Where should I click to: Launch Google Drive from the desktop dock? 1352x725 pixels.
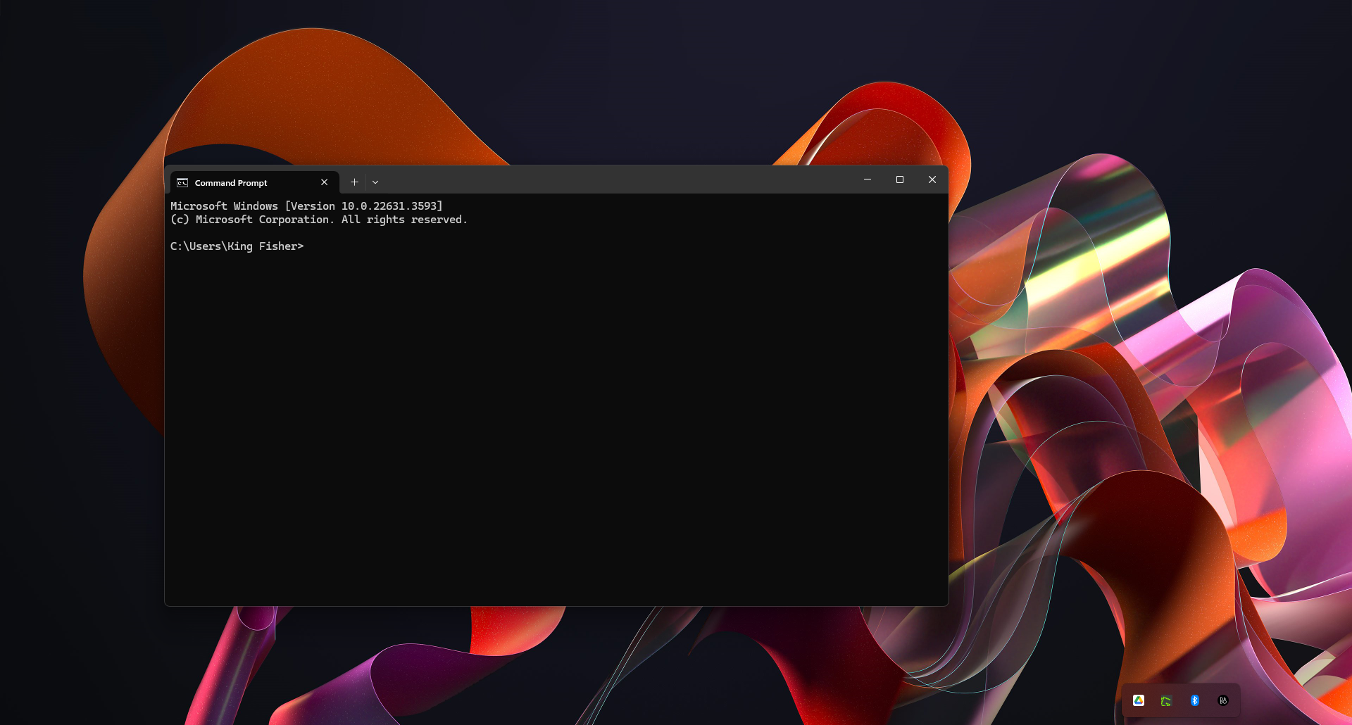(x=1139, y=700)
